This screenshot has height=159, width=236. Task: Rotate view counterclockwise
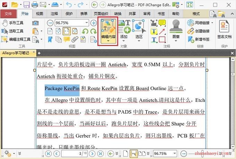tap(85, 31)
